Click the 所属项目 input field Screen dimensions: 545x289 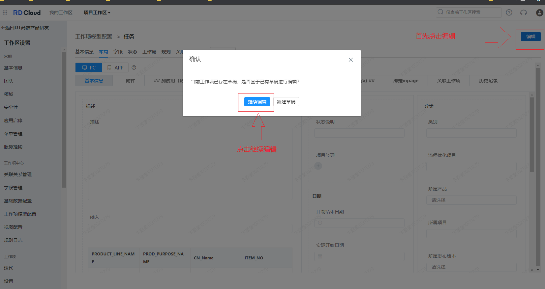tap(471, 234)
